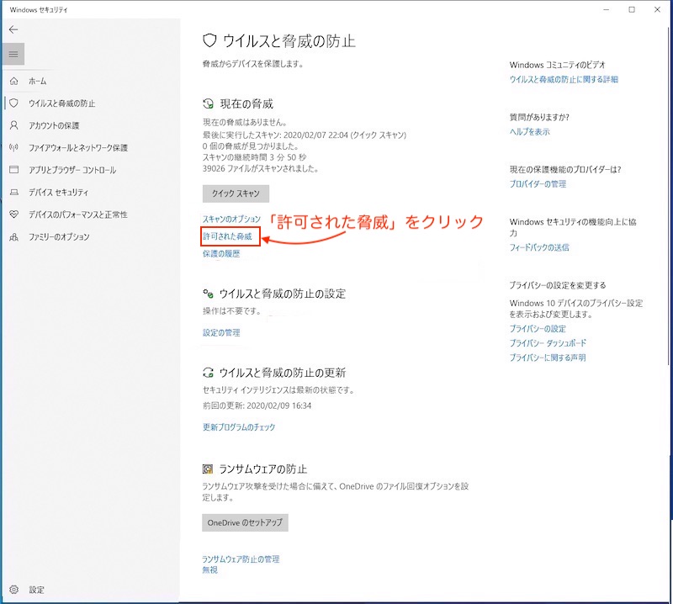Open the プロバイダーの管理 link
Viewport: 673px width, 604px height.
pos(538,184)
